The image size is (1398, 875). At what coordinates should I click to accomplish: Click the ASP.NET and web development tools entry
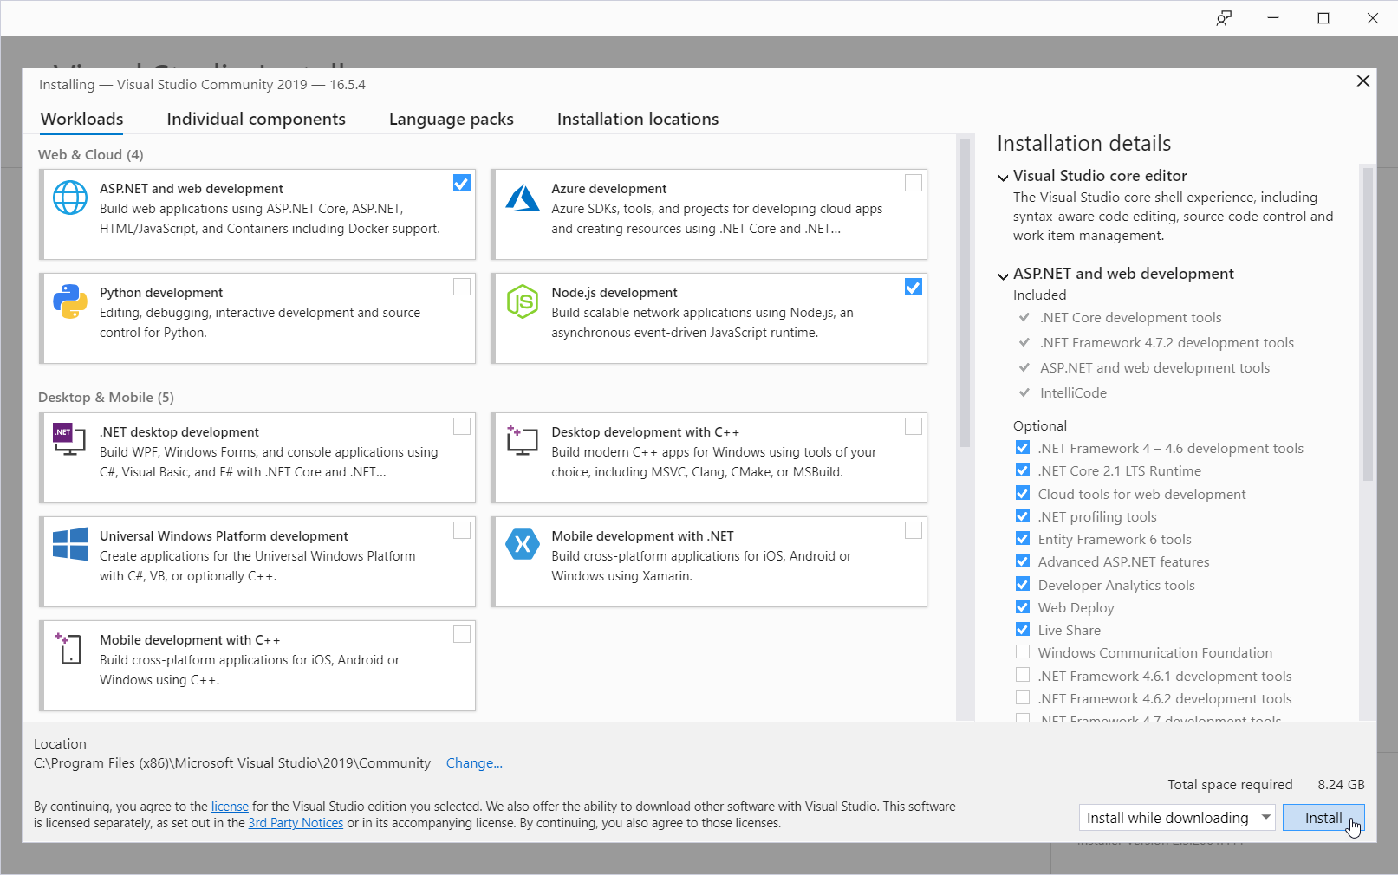click(x=1154, y=368)
